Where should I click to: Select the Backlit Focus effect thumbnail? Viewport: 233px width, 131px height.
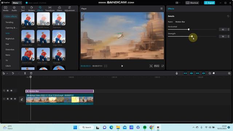[43, 19]
